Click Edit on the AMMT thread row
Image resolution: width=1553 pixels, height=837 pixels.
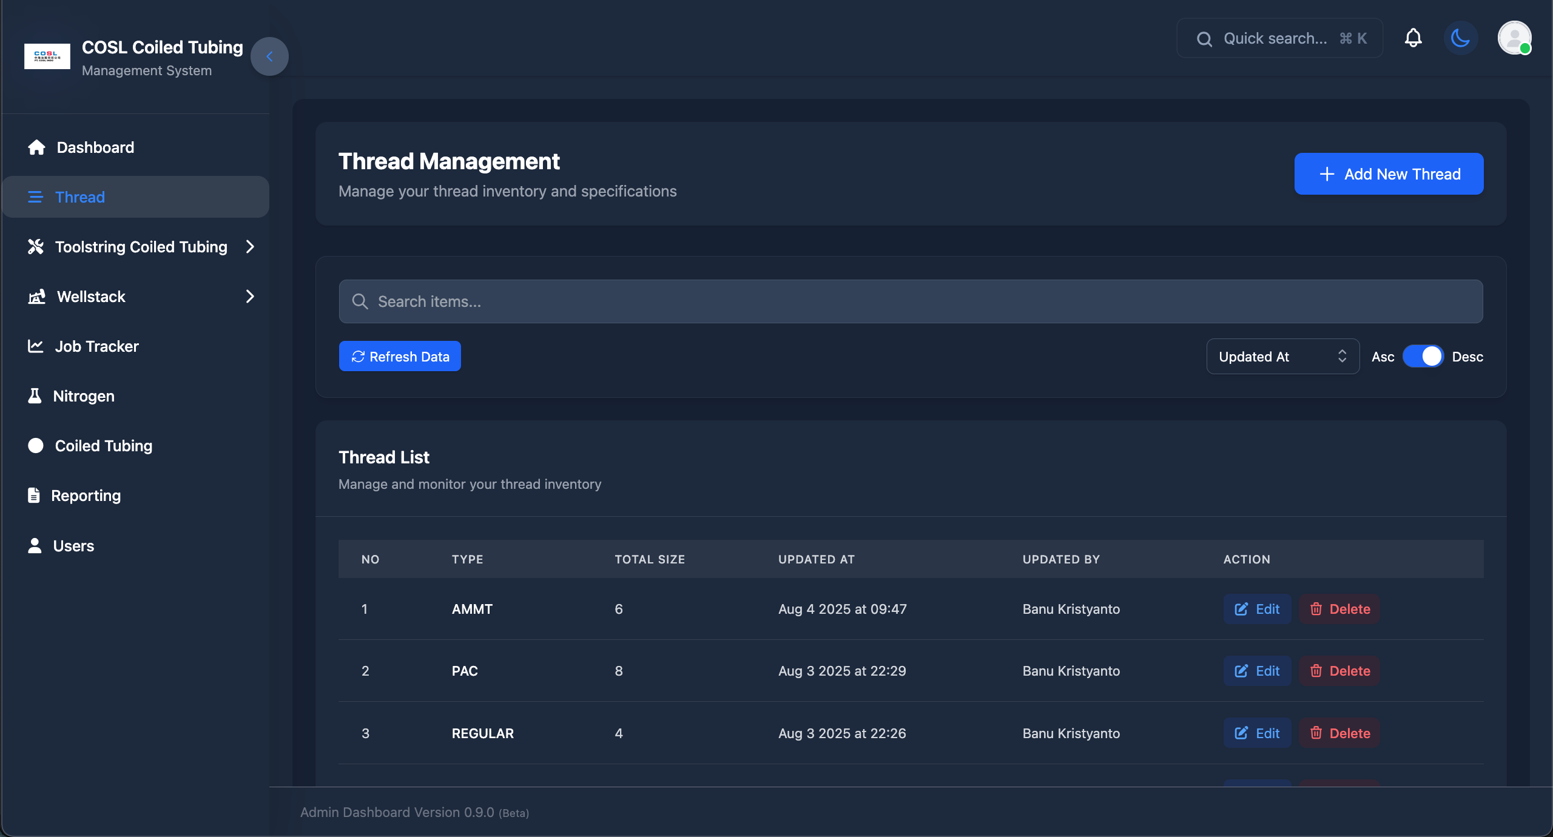click(1257, 609)
